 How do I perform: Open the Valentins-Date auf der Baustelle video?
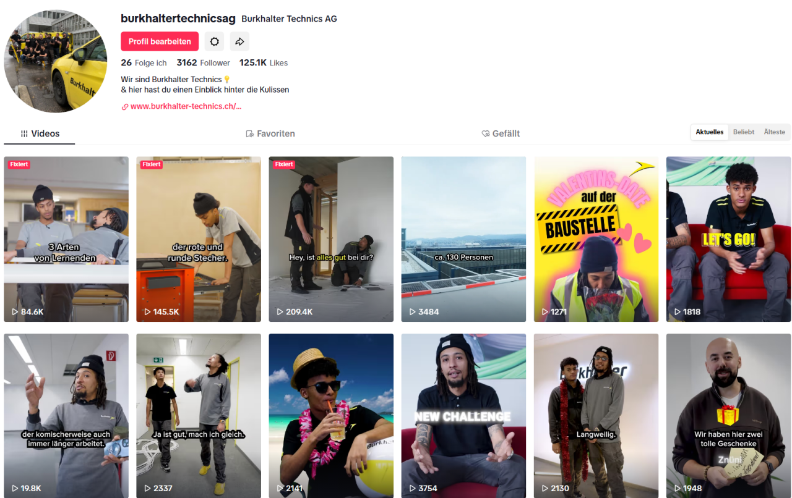[x=596, y=239]
